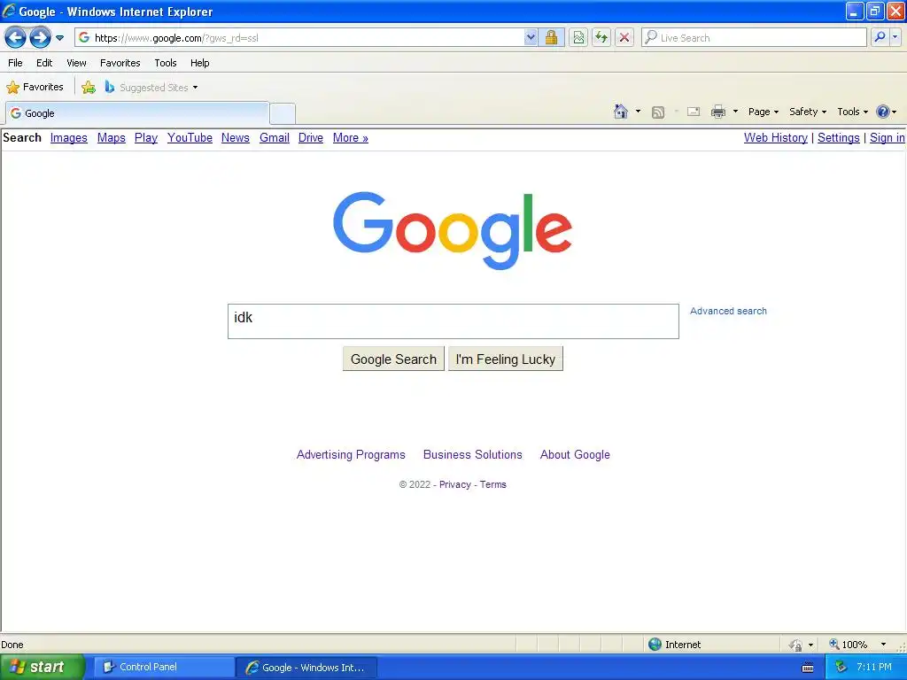Go to Home page icon

pos(621,112)
